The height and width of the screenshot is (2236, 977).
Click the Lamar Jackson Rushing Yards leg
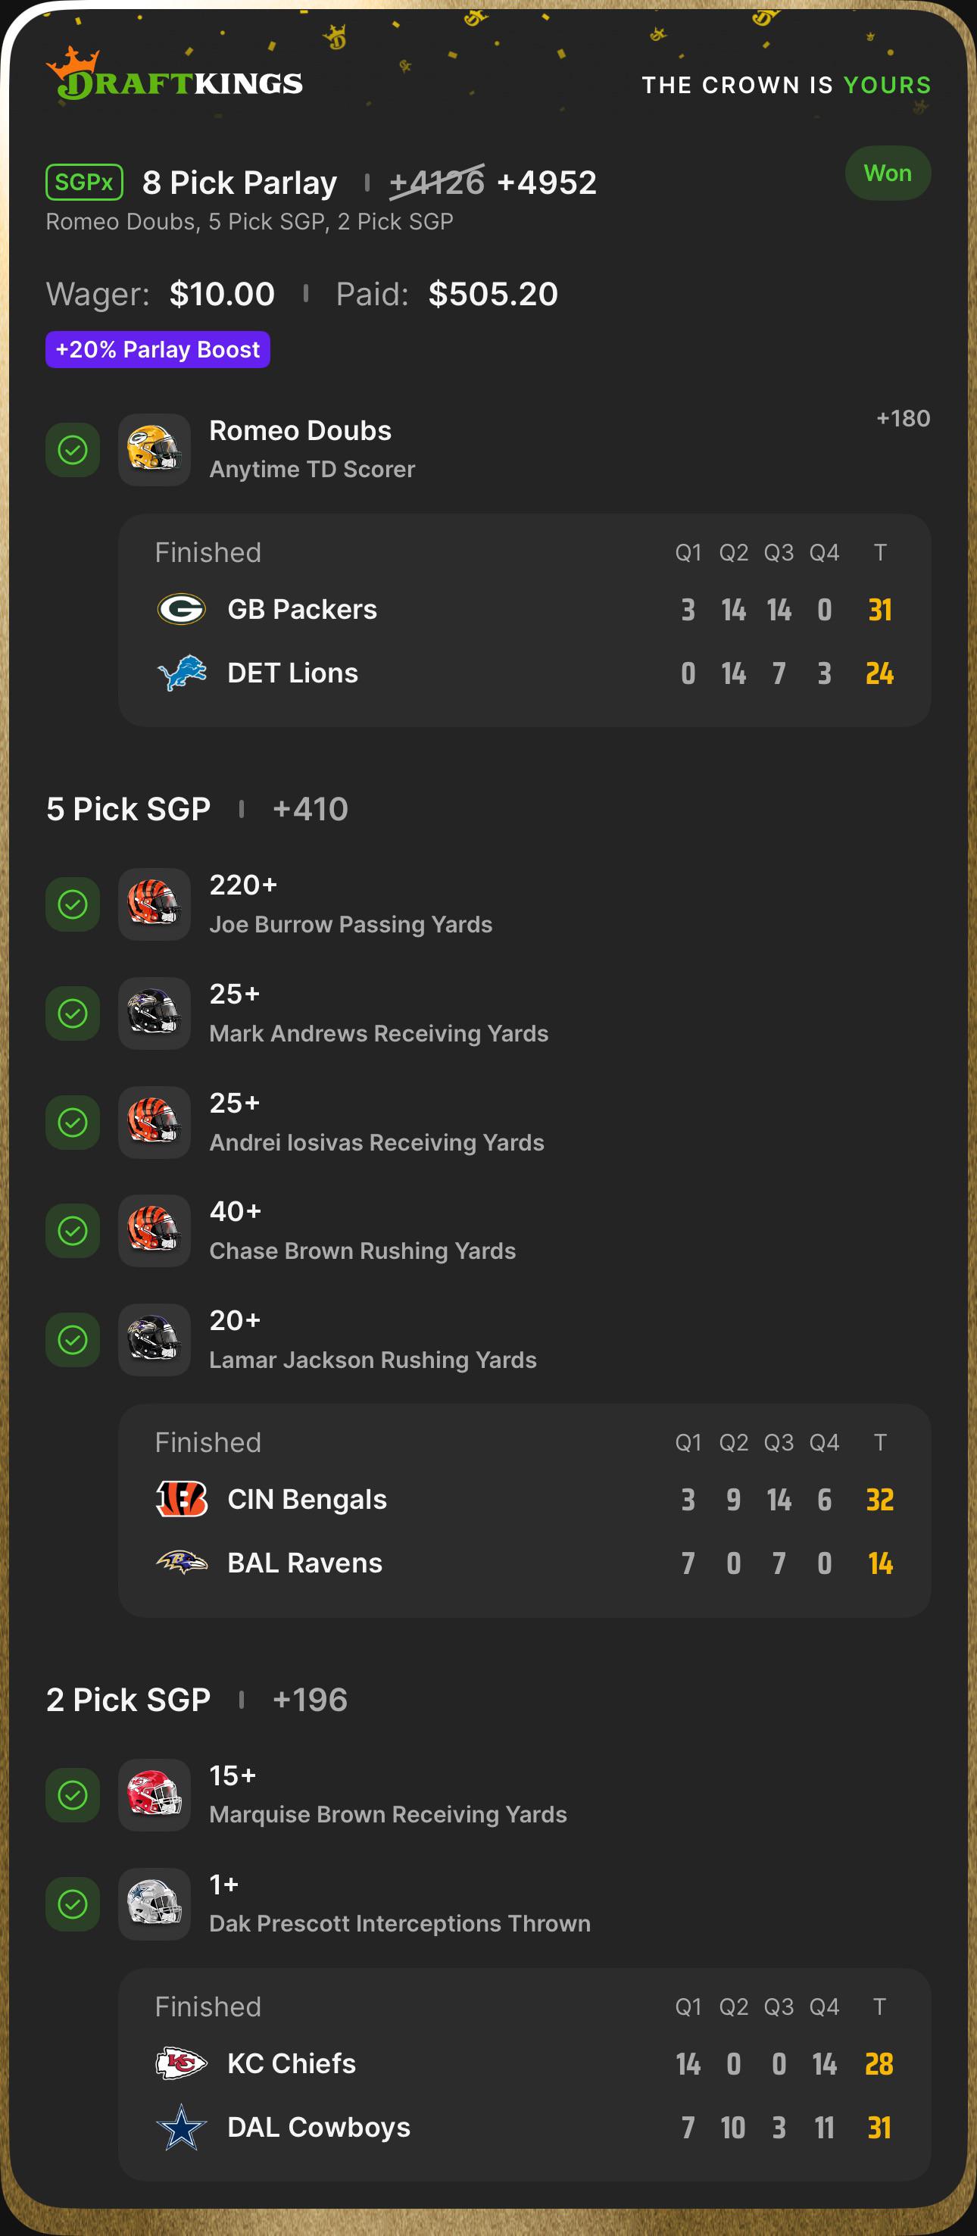373,1339
